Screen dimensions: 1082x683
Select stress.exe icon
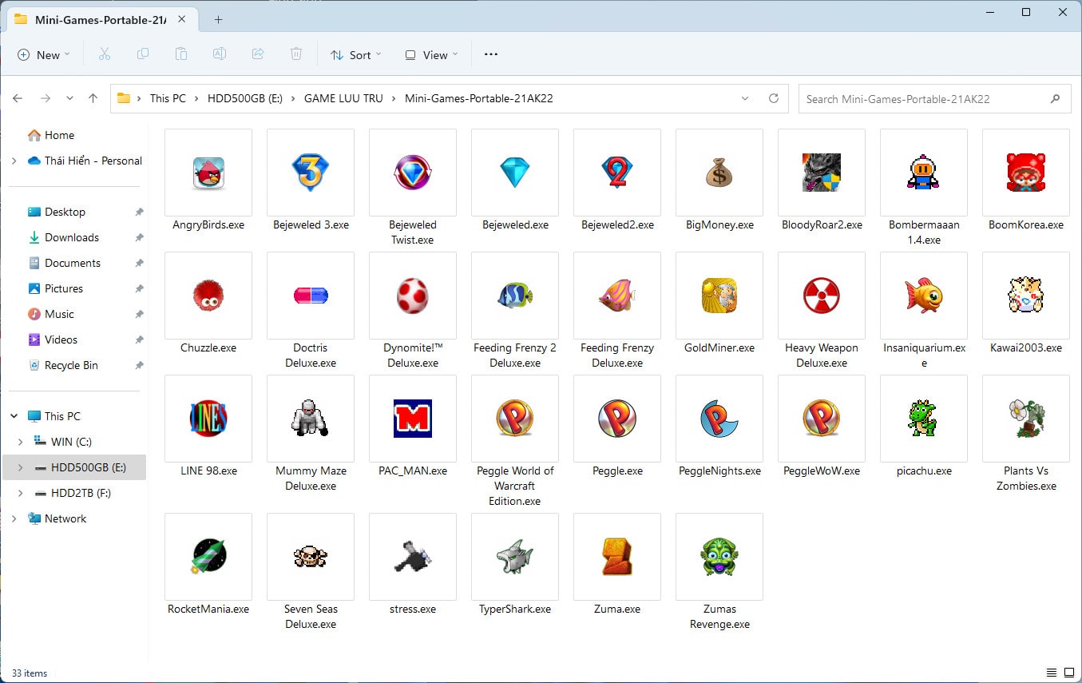click(413, 557)
